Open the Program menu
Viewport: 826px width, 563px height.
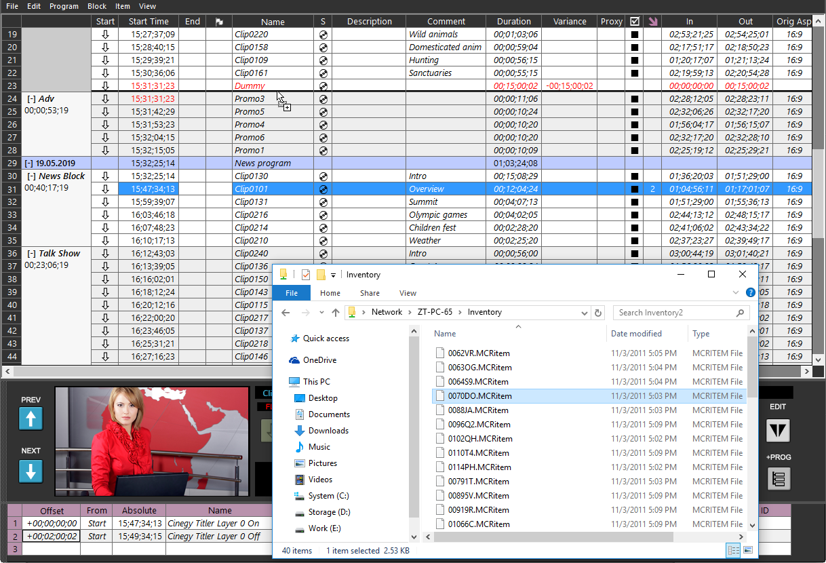[64, 6]
